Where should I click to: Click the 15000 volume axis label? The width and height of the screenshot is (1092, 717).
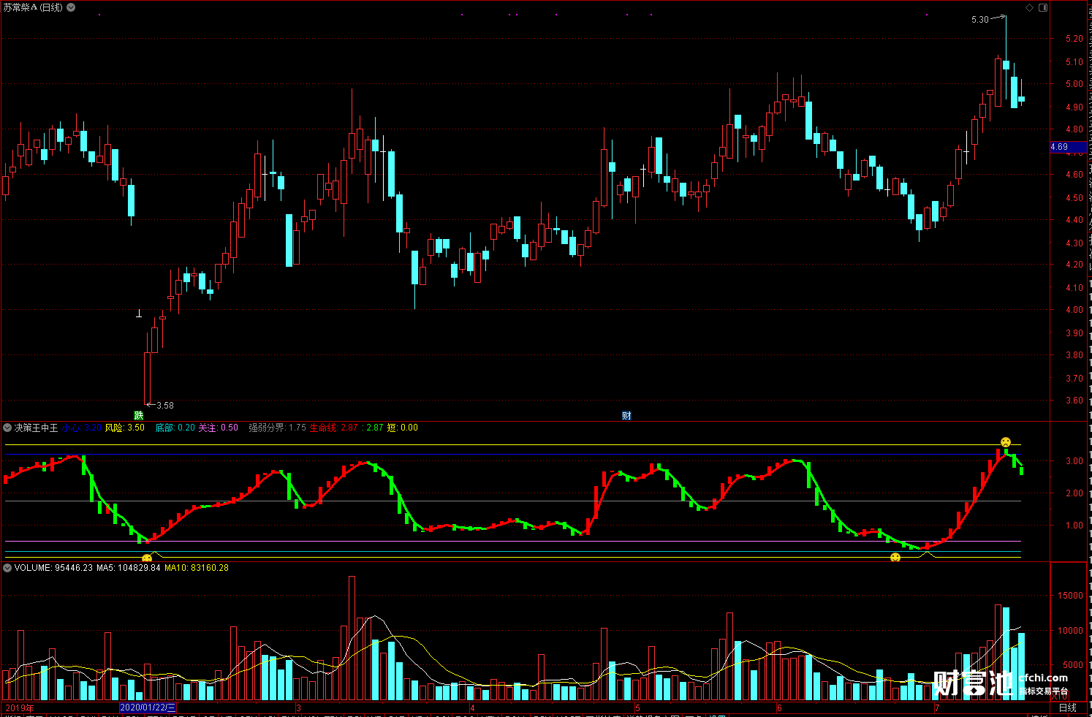(x=1072, y=596)
